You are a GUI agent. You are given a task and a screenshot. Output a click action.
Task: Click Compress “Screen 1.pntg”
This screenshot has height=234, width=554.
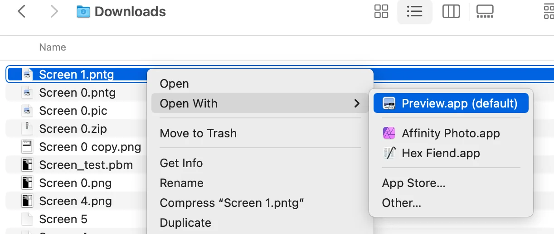click(232, 203)
